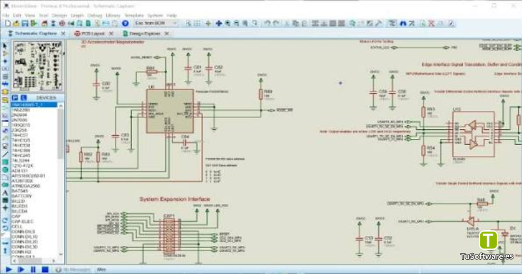The width and height of the screenshot is (522, 274).
Task: Select CAP-ELEC in the devices list
Action: (22, 221)
